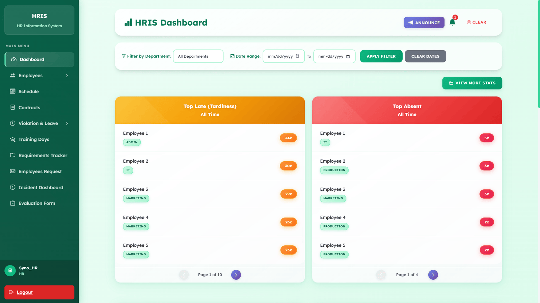Click View More Stats button
This screenshot has height=303, width=540.
click(472, 83)
